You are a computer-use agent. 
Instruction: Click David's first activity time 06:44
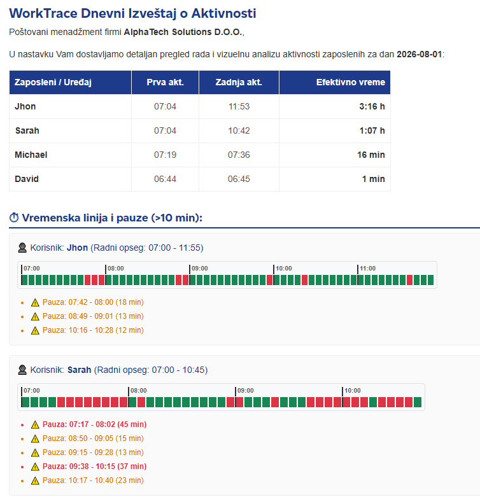(165, 179)
